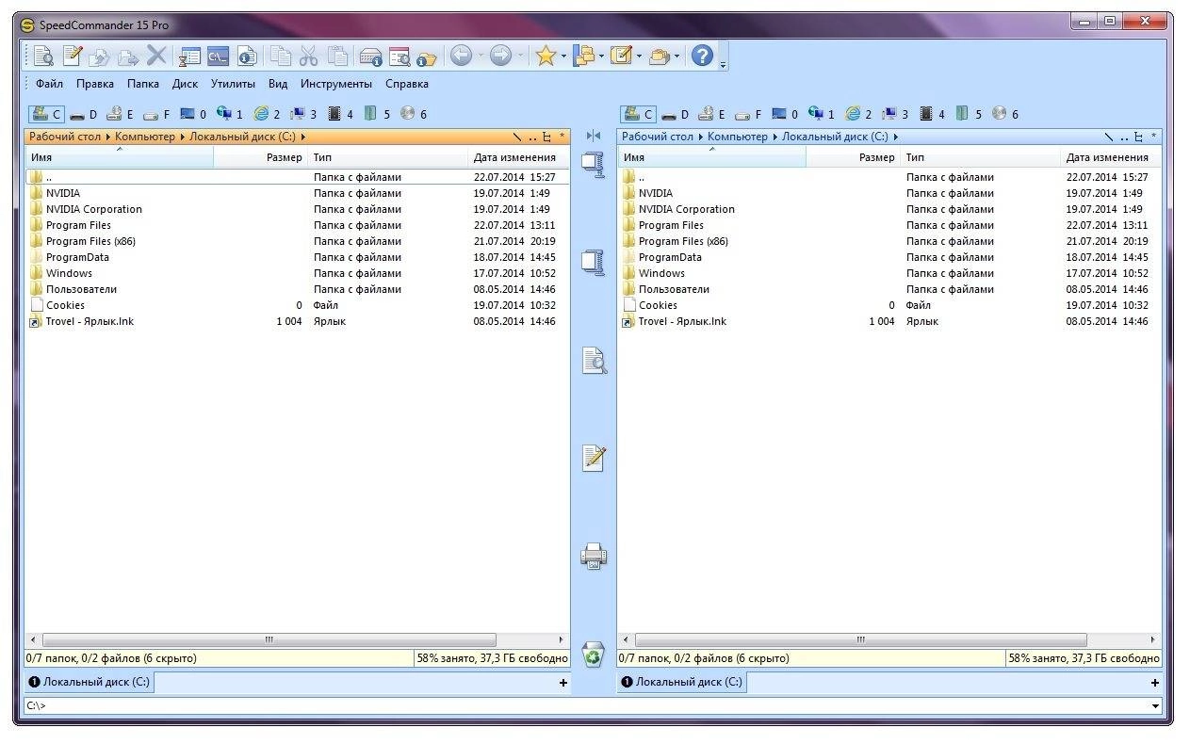Open dropdown arrow next to Forward button
Screen dimensions: 1190x744
[519, 57]
